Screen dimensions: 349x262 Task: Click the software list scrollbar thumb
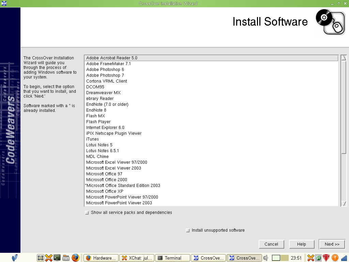pyautogui.click(x=344, y=107)
